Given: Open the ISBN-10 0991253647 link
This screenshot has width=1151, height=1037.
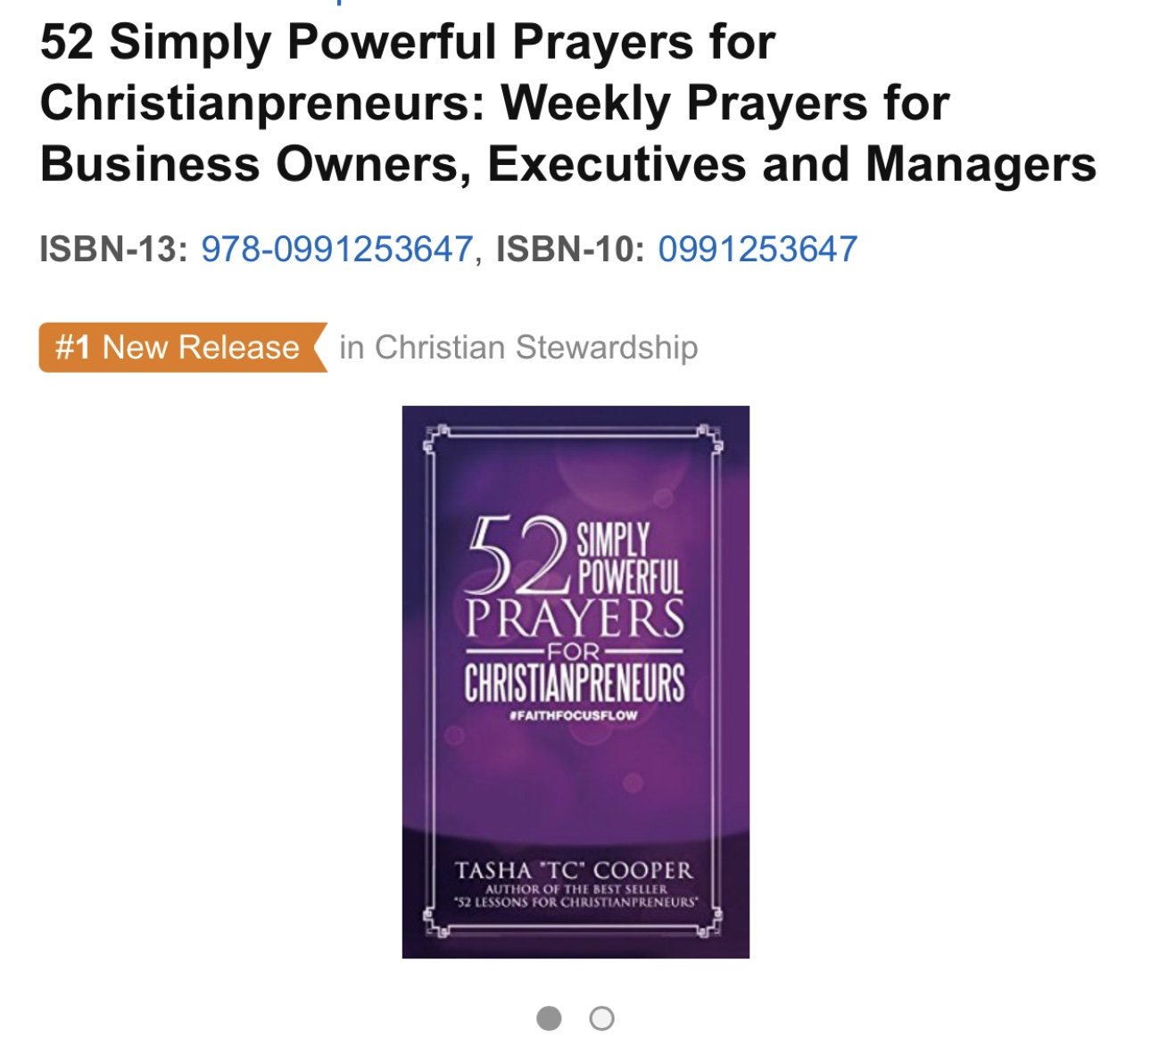Looking at the screenshot, I should (758, 249).
